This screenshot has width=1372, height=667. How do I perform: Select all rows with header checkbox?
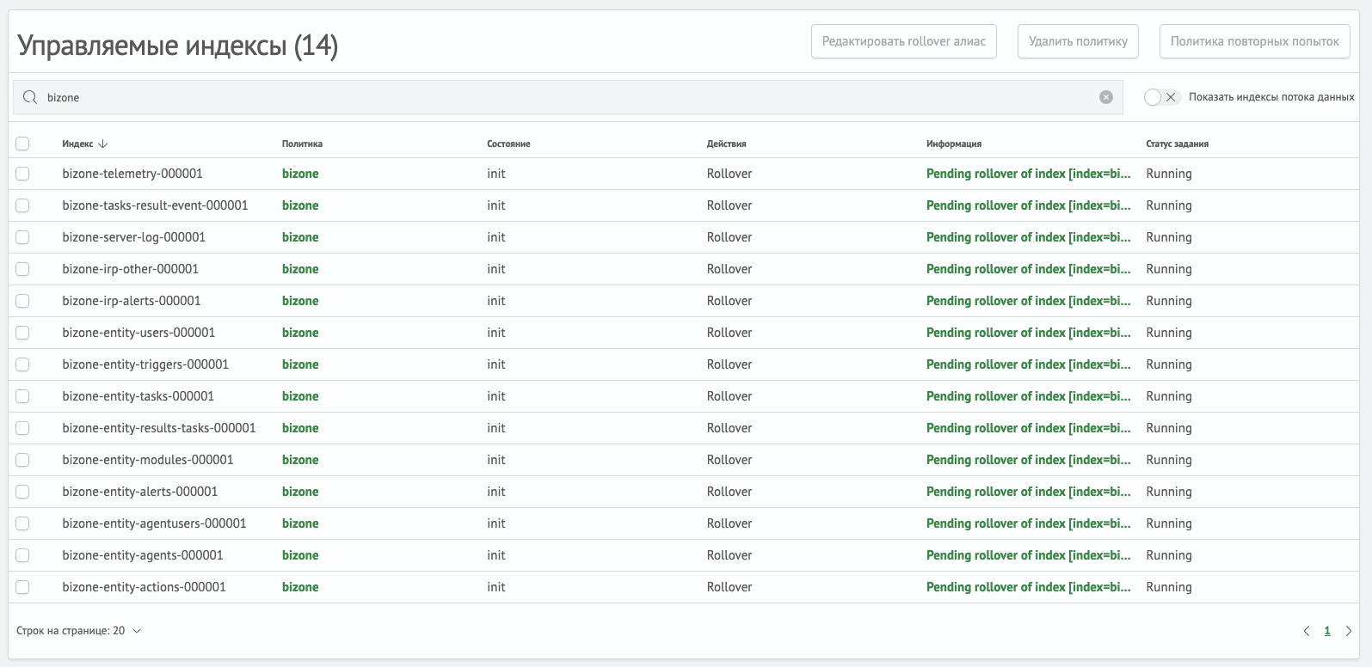pos(22,144)
